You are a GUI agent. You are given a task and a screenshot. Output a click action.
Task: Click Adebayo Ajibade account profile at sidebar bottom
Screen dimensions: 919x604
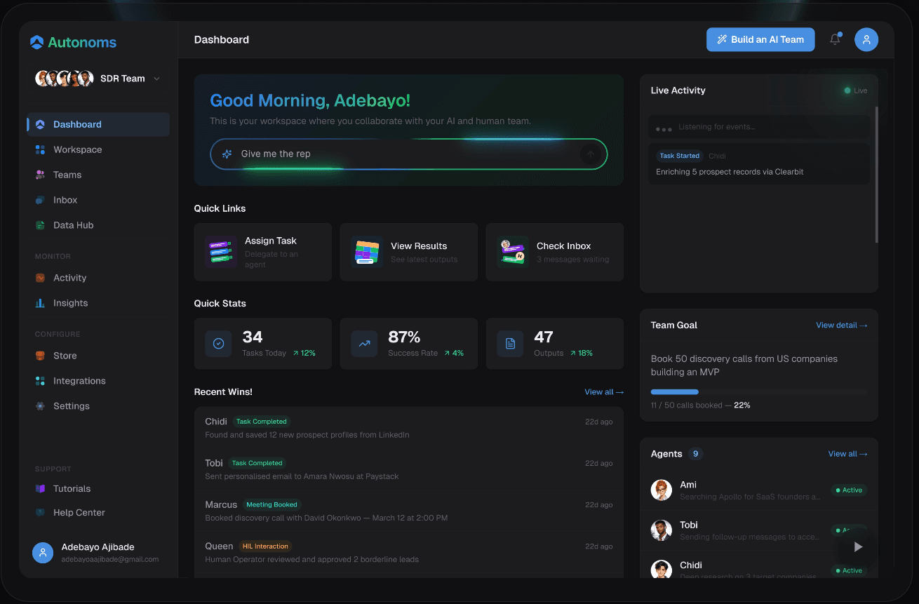coord(98,553)
